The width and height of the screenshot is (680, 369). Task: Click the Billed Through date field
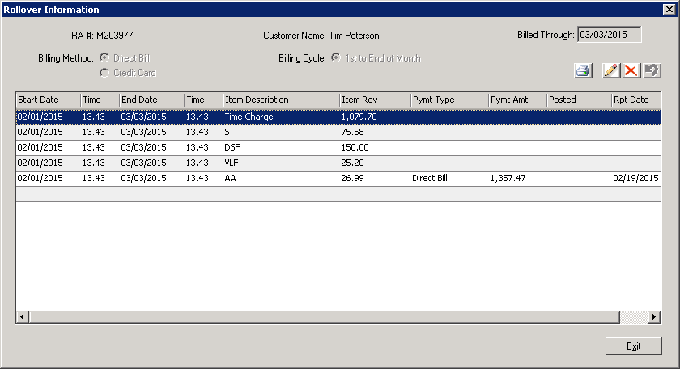tap(610, 35)
